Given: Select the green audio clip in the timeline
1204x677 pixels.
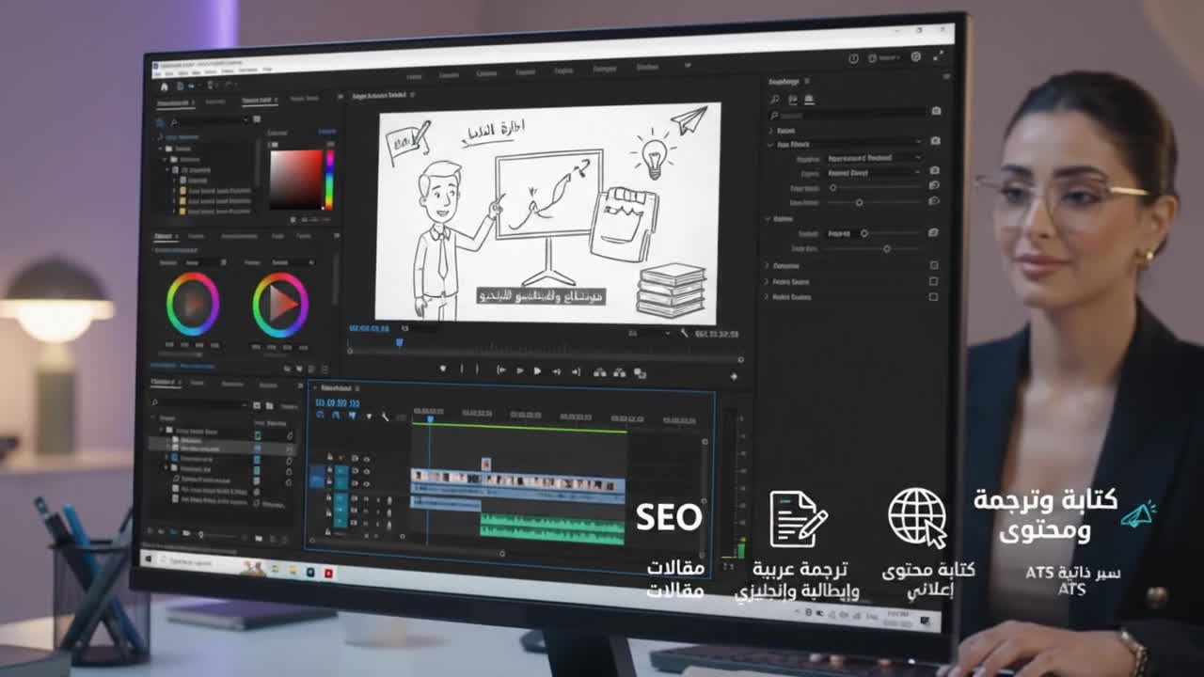Looking at the screenshot, I should pyautogui.click(x=552, y=528).
